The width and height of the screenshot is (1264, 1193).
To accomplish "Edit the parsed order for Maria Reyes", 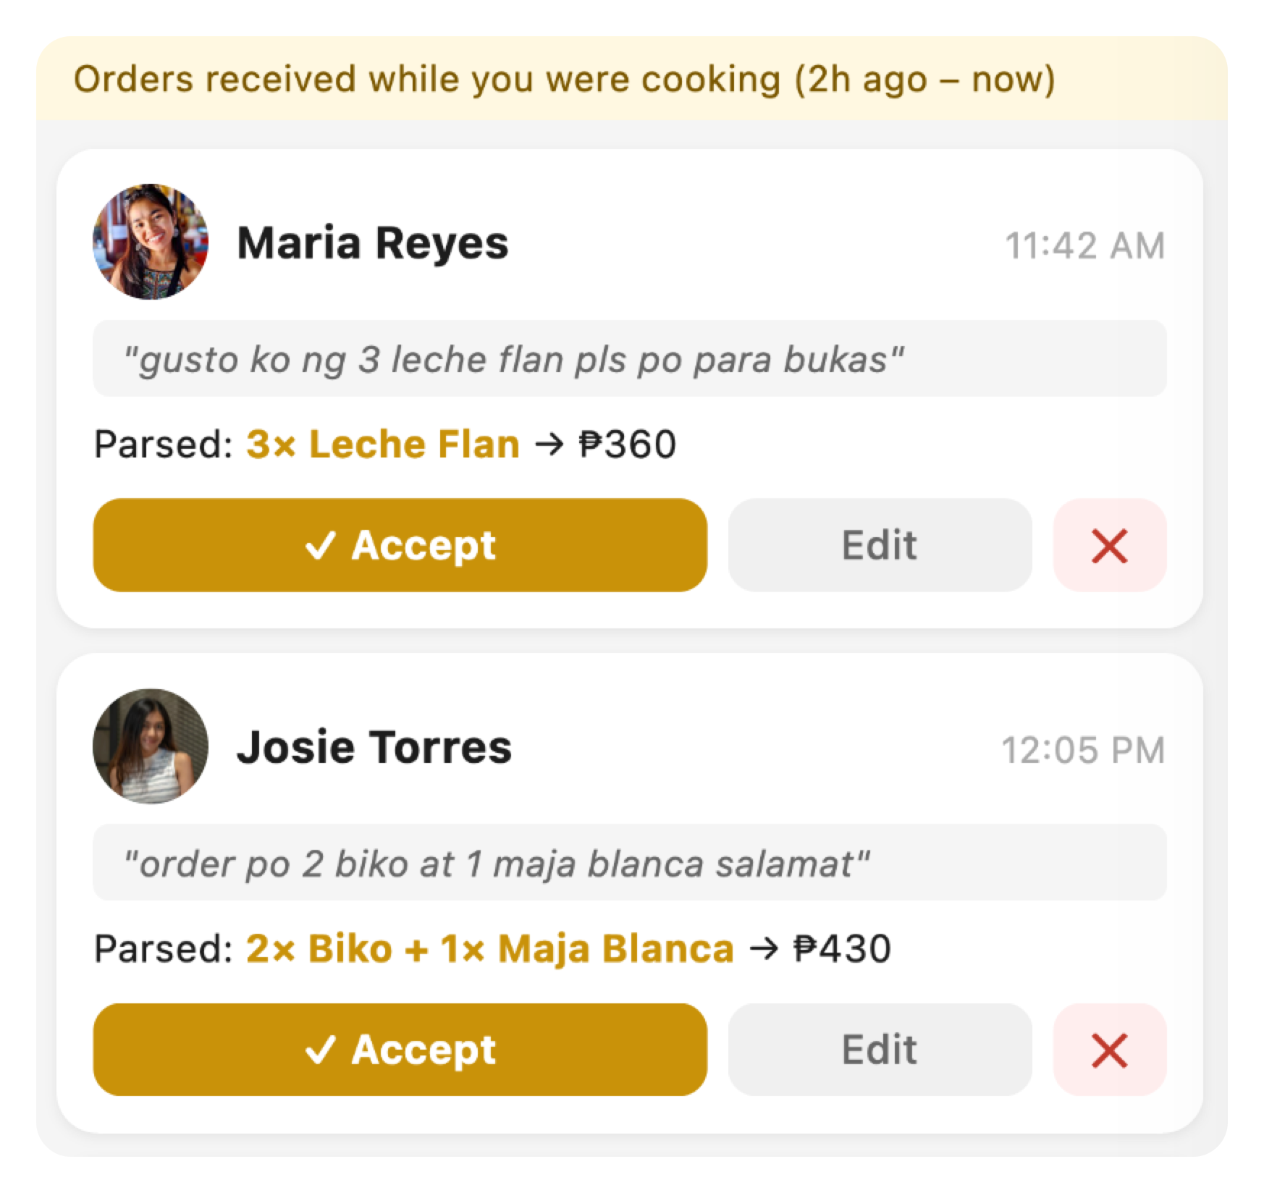I will 879,545.
